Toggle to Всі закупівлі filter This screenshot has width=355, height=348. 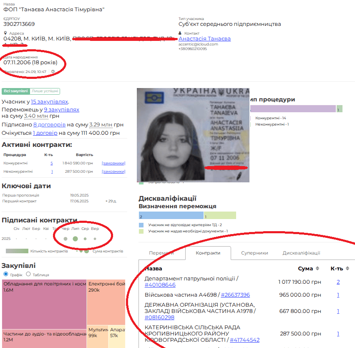tap(16, 91)
